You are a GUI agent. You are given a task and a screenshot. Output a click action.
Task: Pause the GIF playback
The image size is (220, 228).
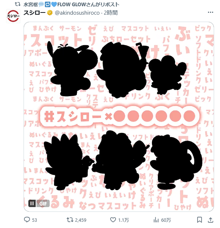click(x=32, y=203)
